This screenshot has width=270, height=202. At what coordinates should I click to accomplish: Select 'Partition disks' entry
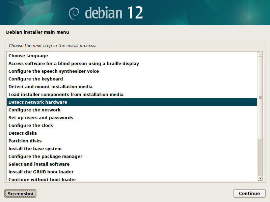click(132, 141)
